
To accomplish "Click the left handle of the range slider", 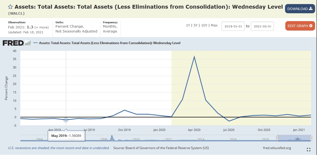I will pyautogui.click(x=277, y=138).
